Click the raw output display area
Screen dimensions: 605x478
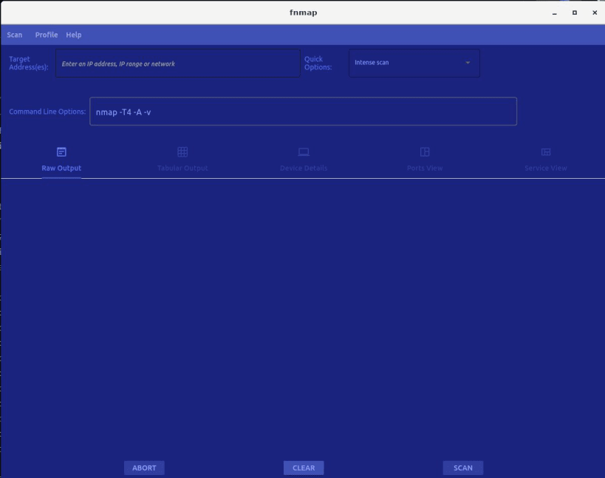(303, 318)
